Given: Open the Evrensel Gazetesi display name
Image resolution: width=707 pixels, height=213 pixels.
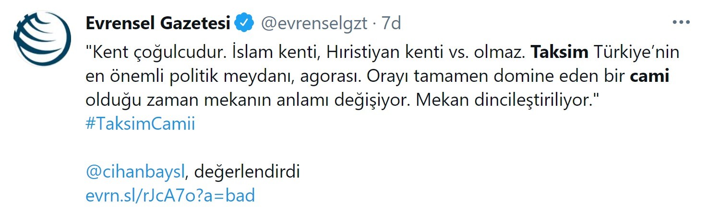Looking at the screenshot, I should [158, 23].
